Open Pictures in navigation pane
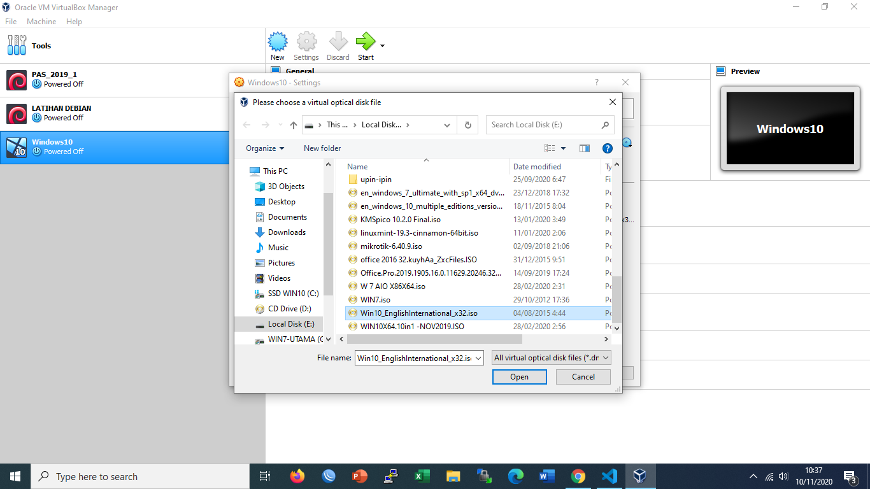Viewport: 870px width, 489px height. coord(275,263)
